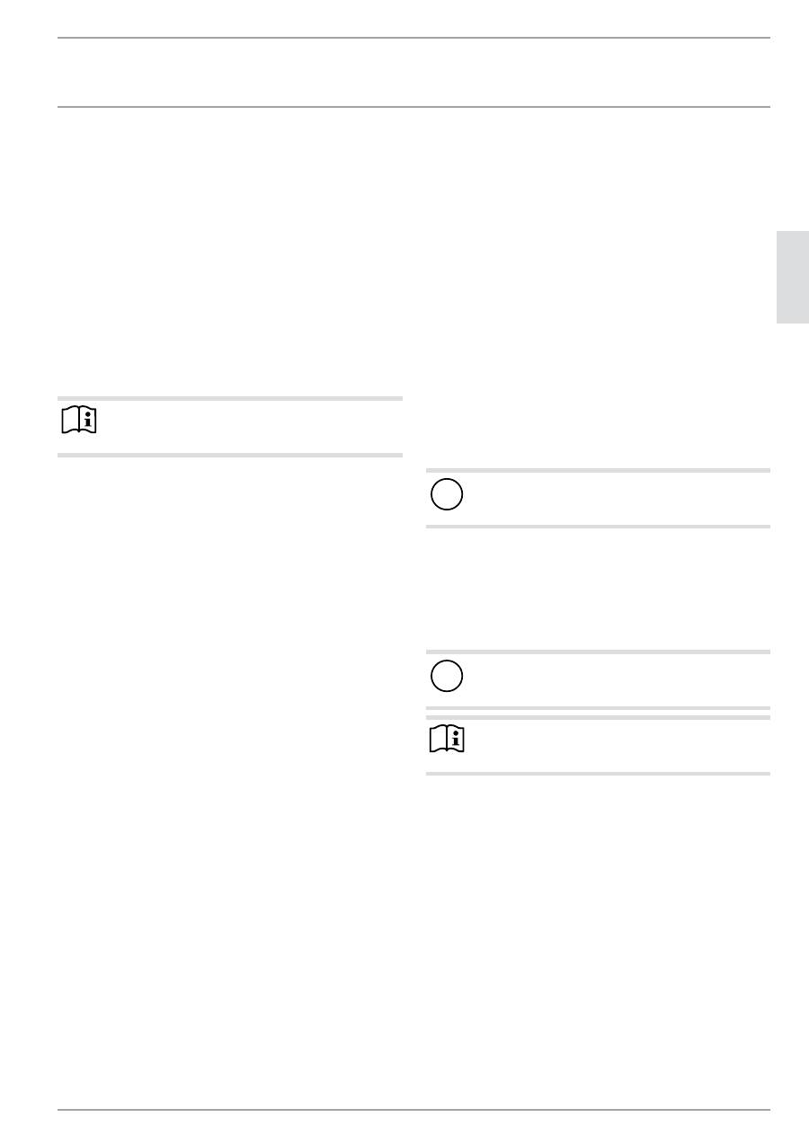
Task: Click the second header rule below the top
Action: click(413, 107)
